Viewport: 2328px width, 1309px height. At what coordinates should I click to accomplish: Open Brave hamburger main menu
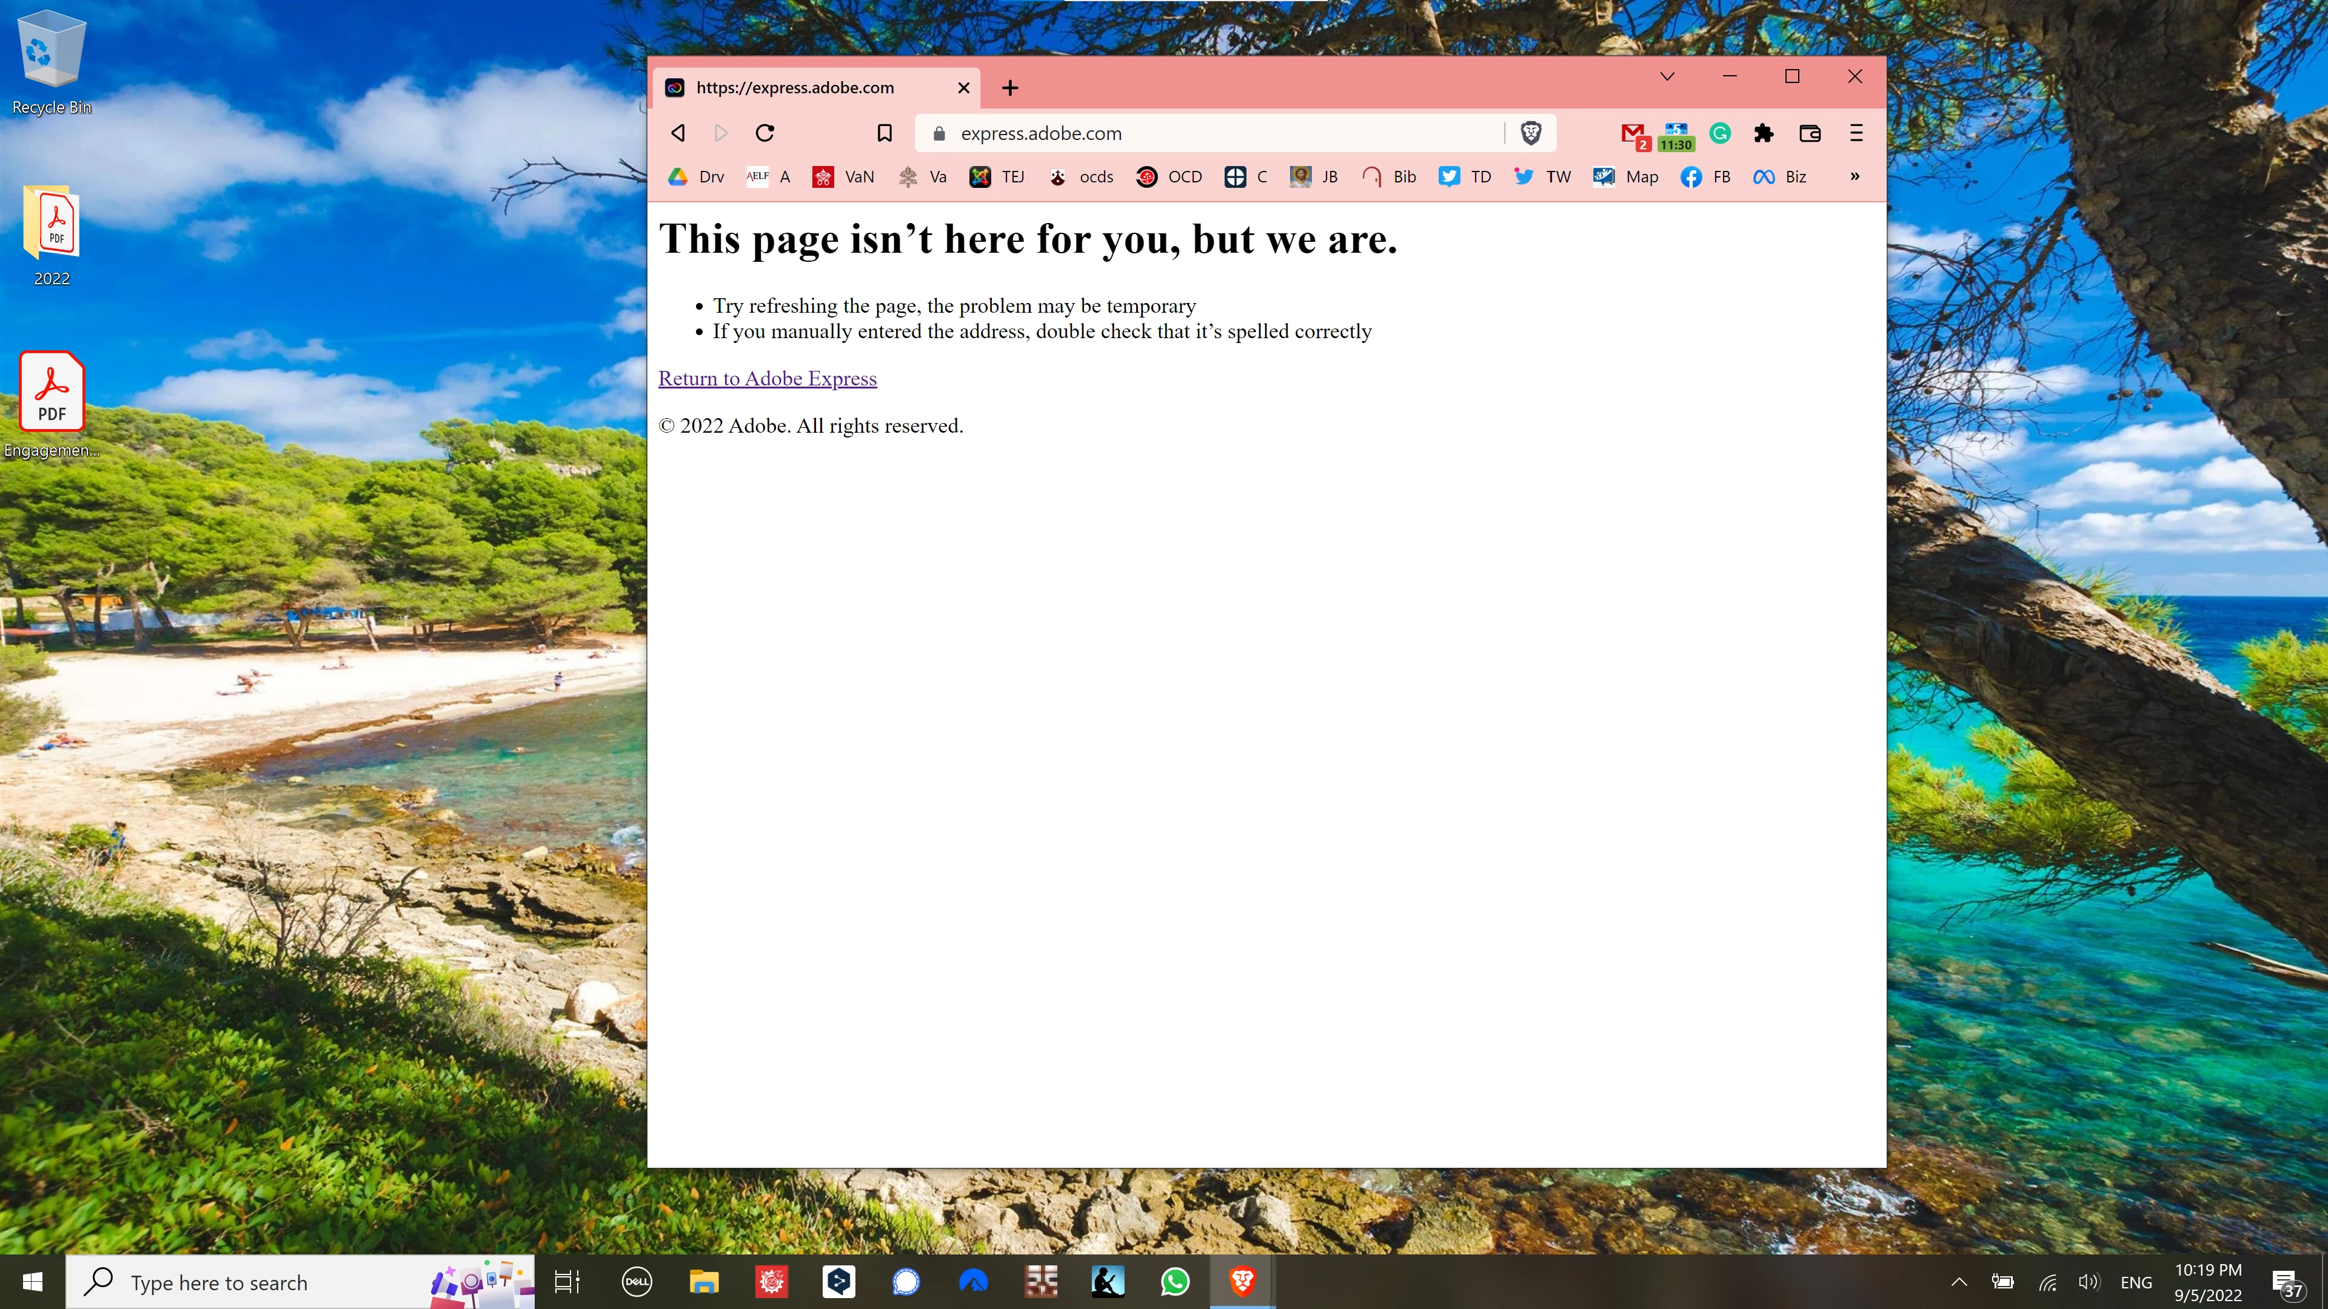coord(1856,134)
